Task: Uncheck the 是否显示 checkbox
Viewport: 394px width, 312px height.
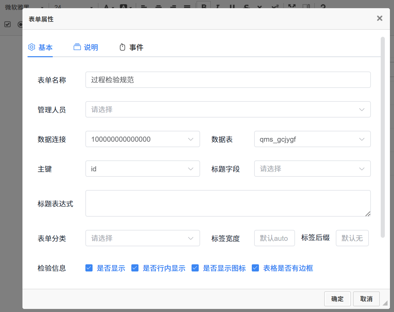Action: [x=89, y=268]
